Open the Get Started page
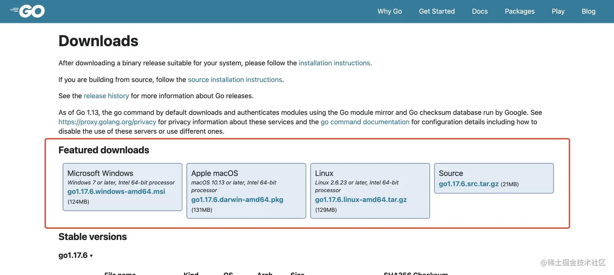The width and height of the screenshot is (614, 275). click(437, 11)
